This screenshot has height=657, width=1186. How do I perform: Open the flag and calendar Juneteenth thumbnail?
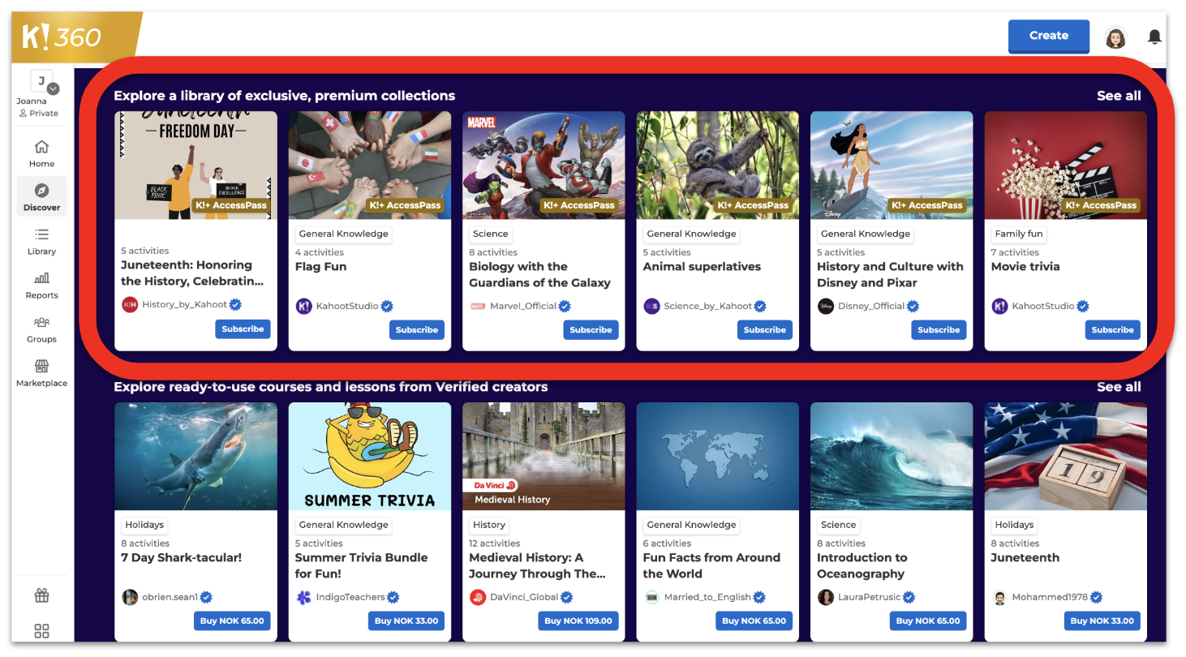(x=1066, y=457)
